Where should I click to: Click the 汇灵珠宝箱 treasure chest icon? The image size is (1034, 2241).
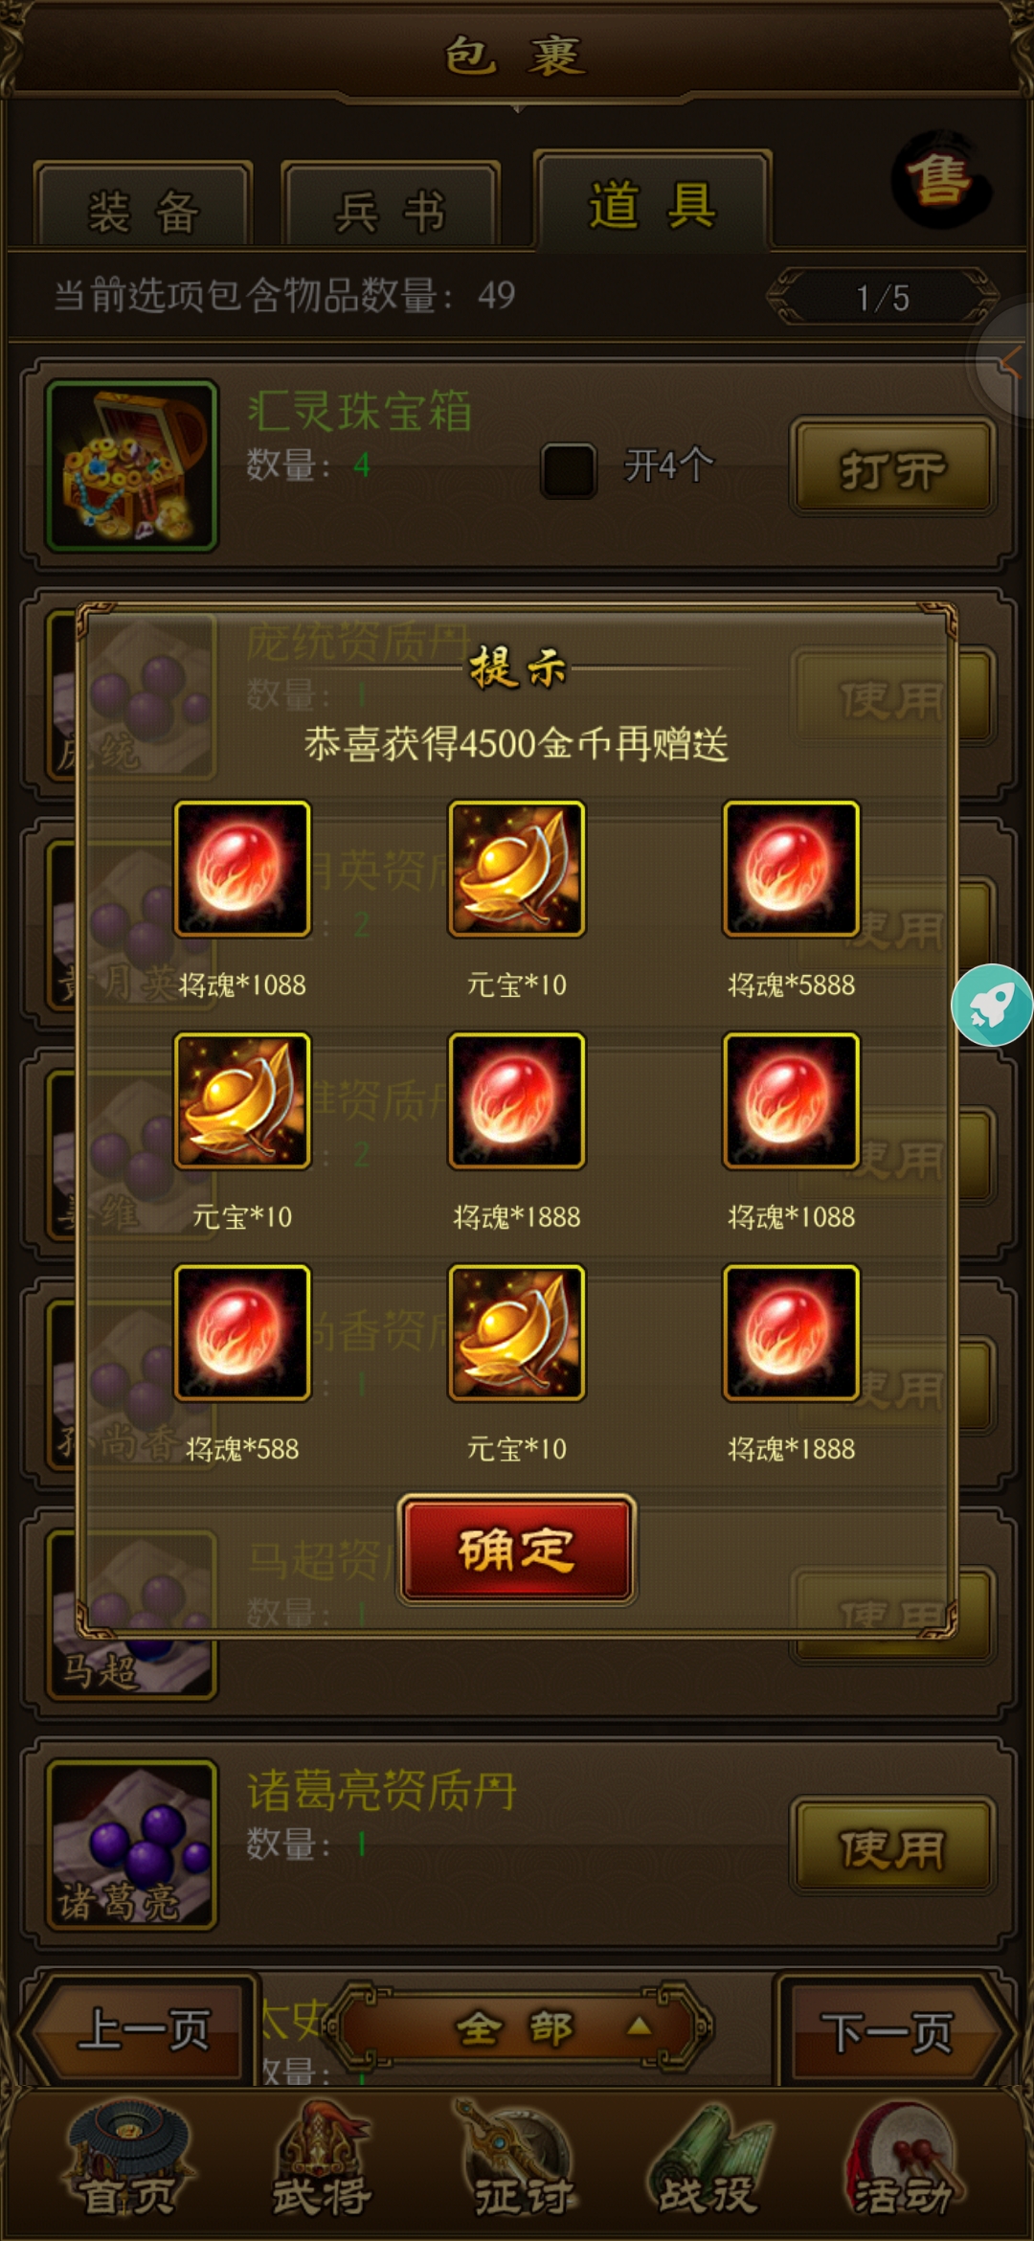pos(132,465)
